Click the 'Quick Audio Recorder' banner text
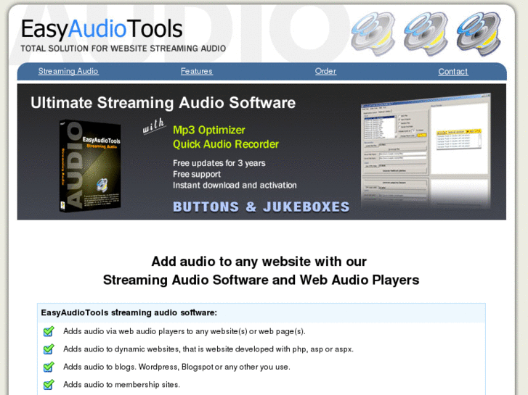The image size is (528, 395). (x=226, y=144)
